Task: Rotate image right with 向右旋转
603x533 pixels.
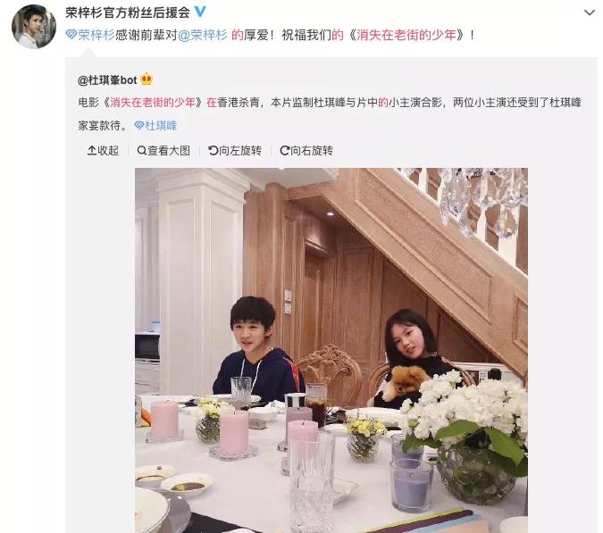Action: pyautogui.click(x=306, y=151)
